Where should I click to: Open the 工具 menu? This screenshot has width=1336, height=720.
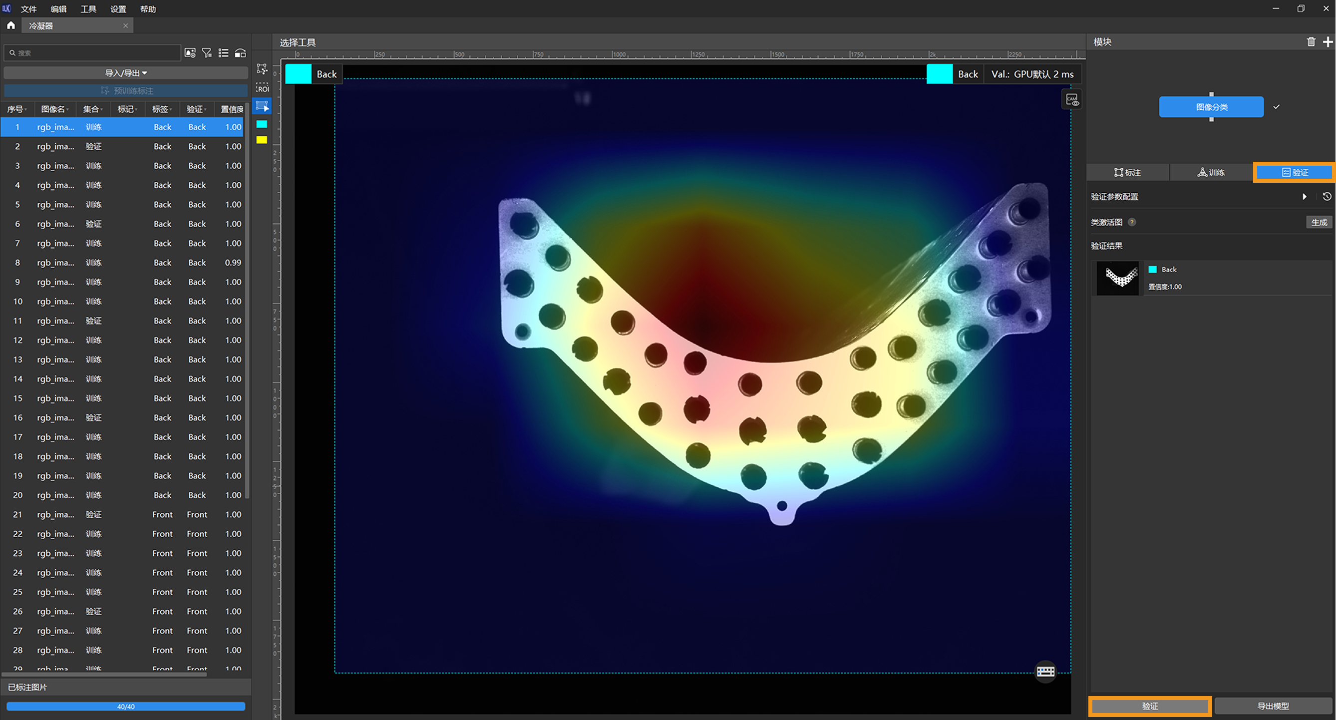click(88, 9)
